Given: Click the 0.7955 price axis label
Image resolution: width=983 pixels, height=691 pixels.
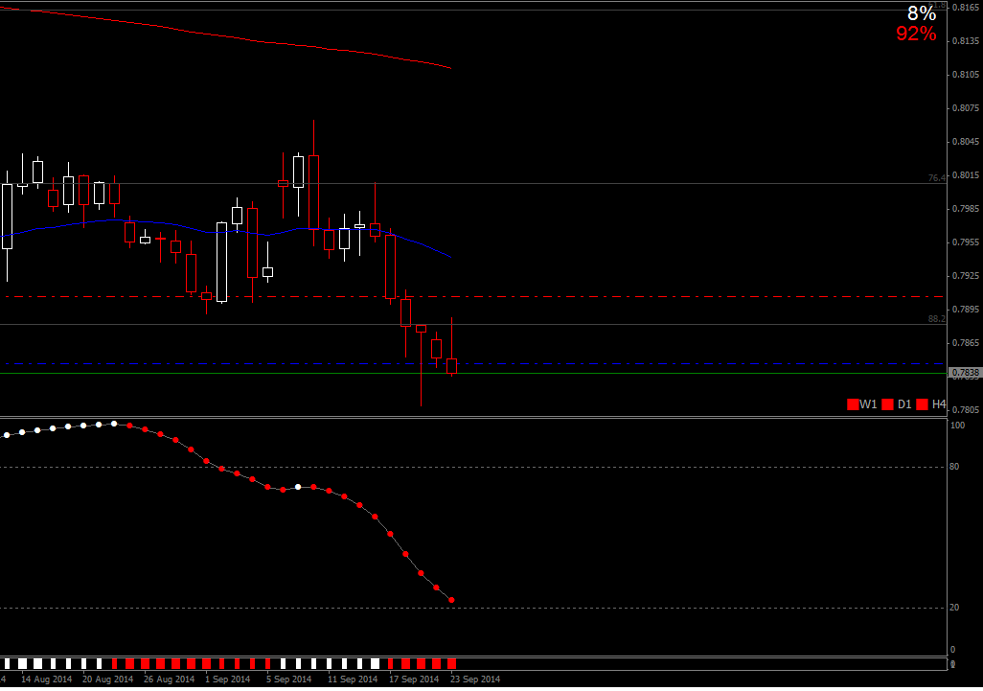Looking at the screenshot, I should [966, 242].
